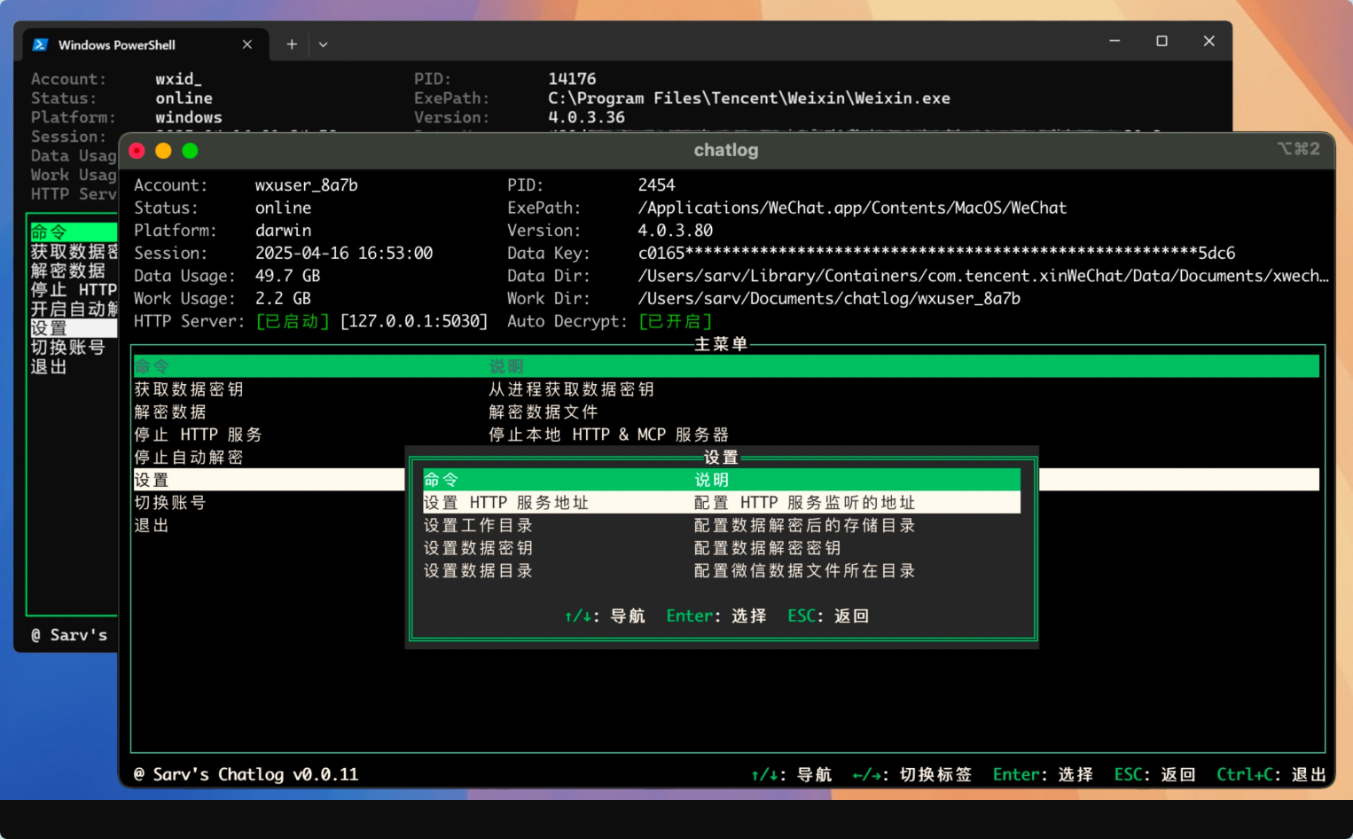This screenshot has width=1353, height=839.
Task: Click 解密数据 in the PowerShell window menu
Action: (x=68, y=271)
